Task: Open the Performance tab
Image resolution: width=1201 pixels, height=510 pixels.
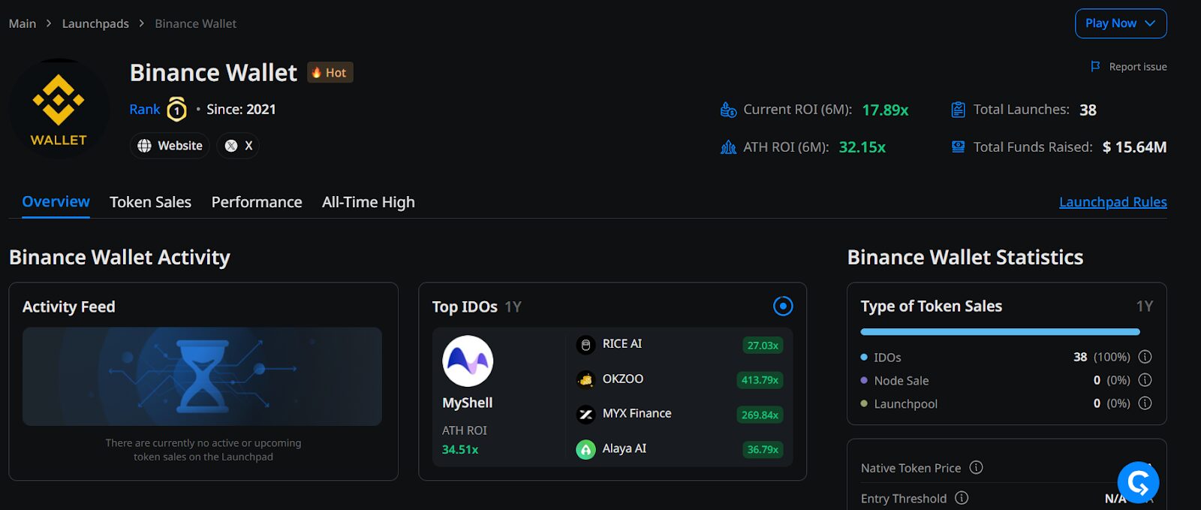Action: tap(257, 202)
